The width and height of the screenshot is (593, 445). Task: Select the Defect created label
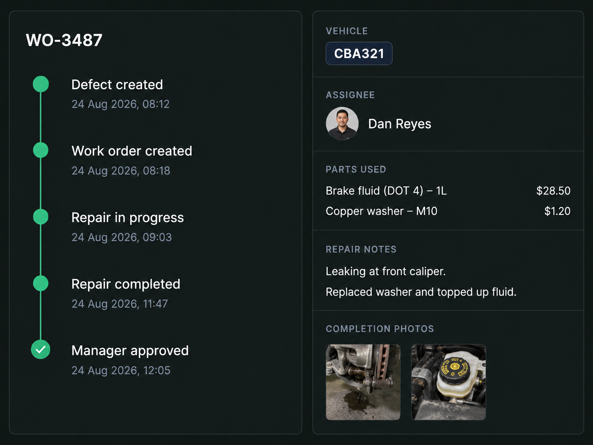tap(117, 84)
